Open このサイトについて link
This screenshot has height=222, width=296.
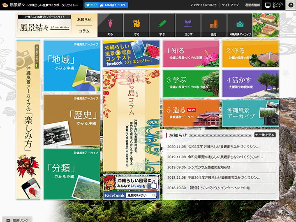coord(203,5)
